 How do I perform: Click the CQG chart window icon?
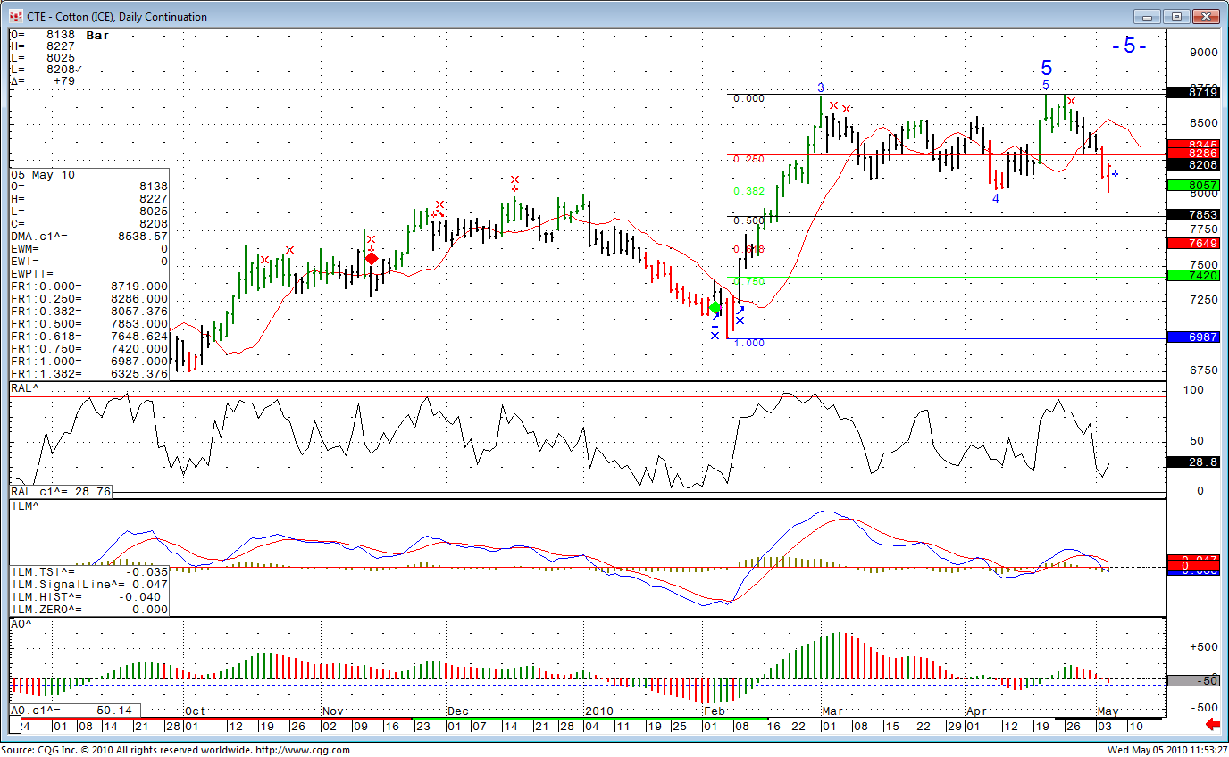coord(15,16)
